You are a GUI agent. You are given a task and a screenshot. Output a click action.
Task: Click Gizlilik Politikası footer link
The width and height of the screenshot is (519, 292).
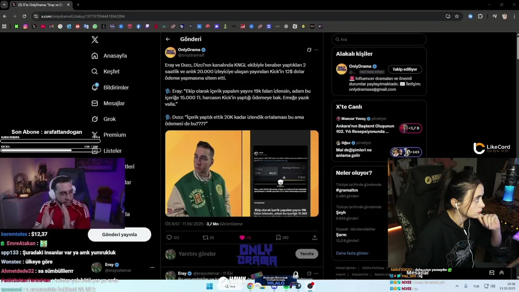(x=373, y=268)
